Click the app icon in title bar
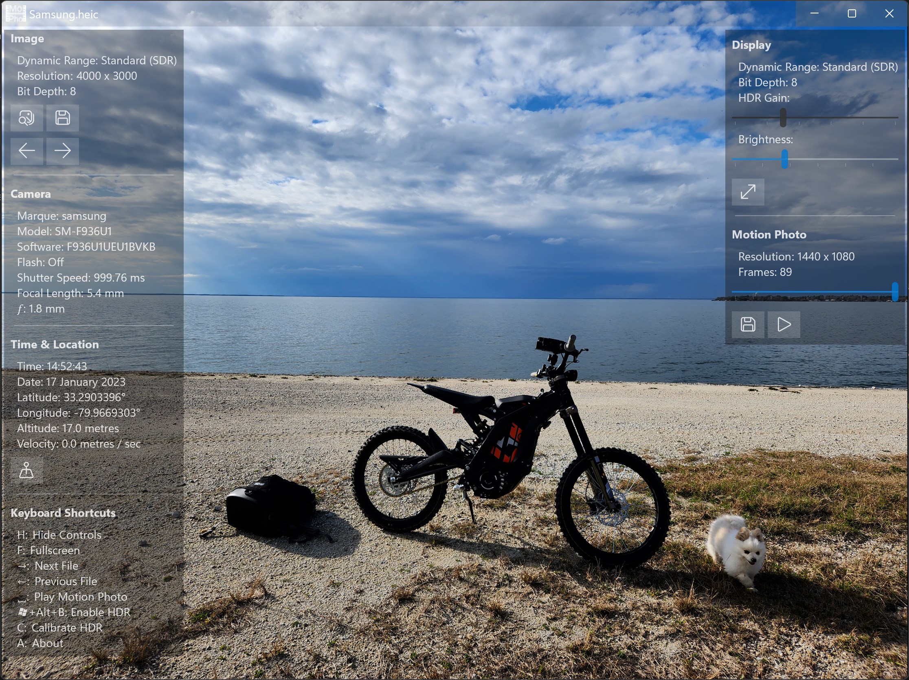Screen dimensions: 909x680 [x=15, y=13]
